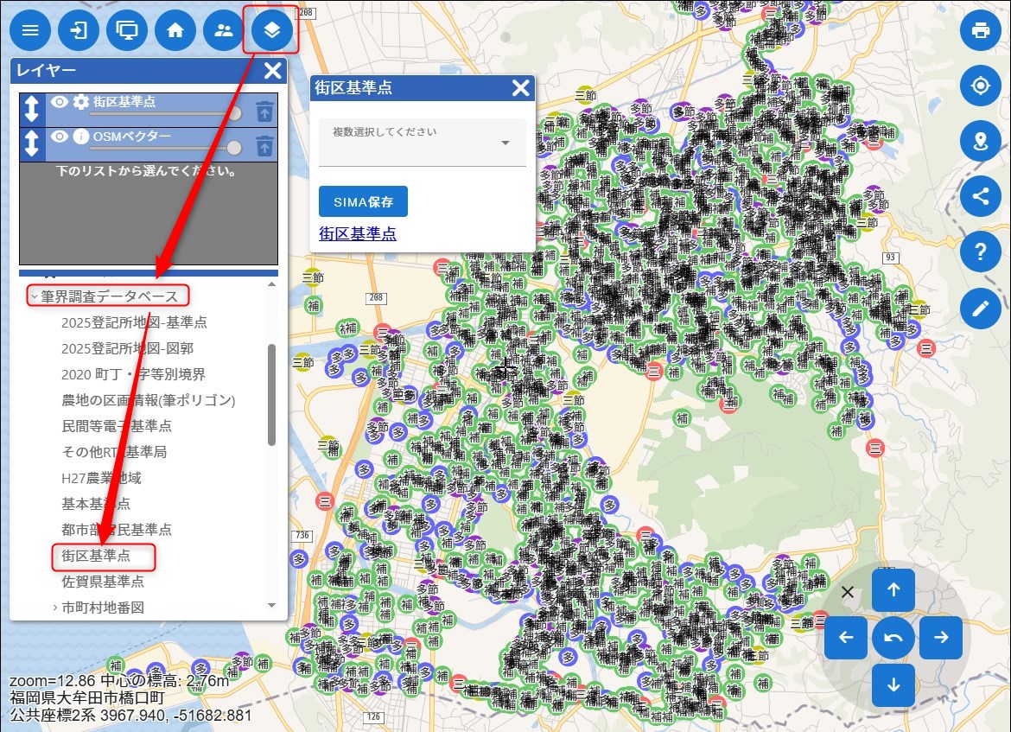The width and height of the screenshot is (1011, 732).
Task: Open the hamburger main menu
Action: (x=30, y=31)
